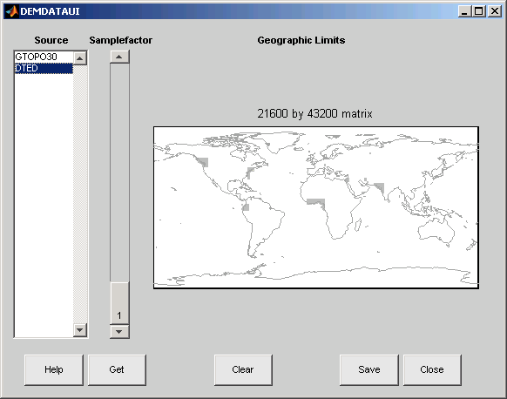
Task: Click the Samplefactor slider down arrow
Action: [x=119, y=331]
